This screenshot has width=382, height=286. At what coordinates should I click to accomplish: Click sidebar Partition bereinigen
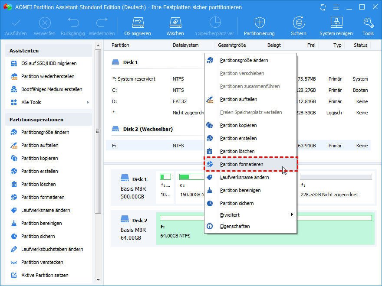(41, 223)
